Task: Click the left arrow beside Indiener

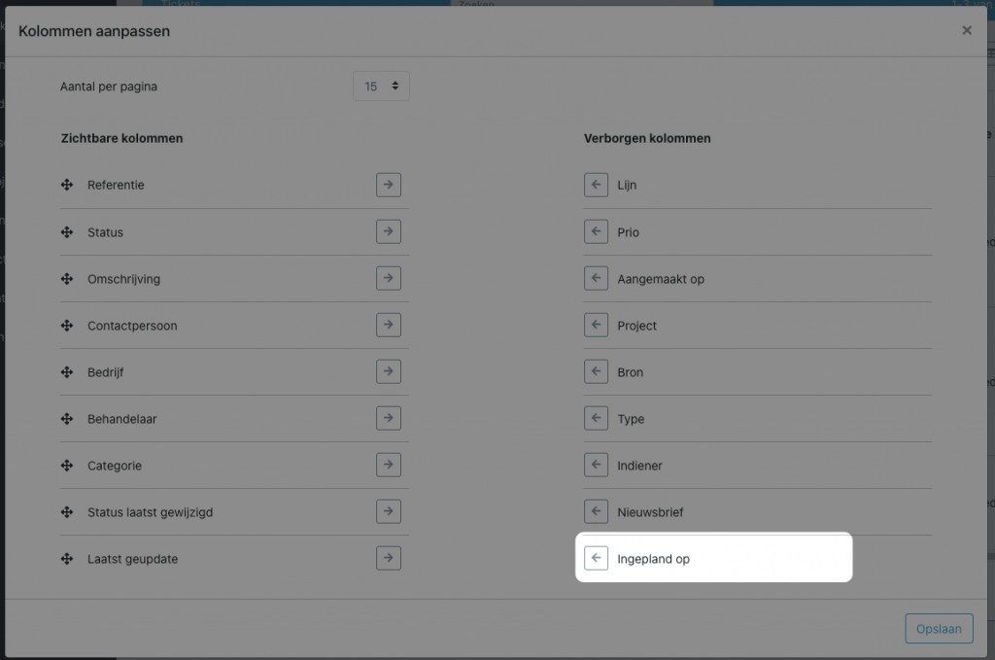Action: pos(596,465)
